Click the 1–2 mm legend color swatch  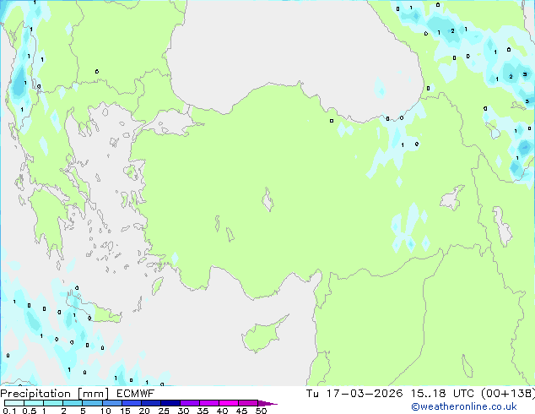tap(53, 403)
